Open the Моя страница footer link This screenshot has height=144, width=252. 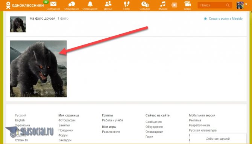coord(68,115)
